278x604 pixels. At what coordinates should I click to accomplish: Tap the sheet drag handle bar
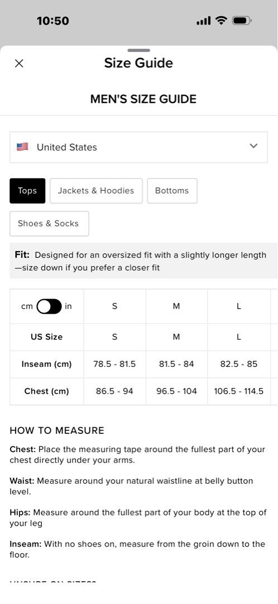pos(139,50)
